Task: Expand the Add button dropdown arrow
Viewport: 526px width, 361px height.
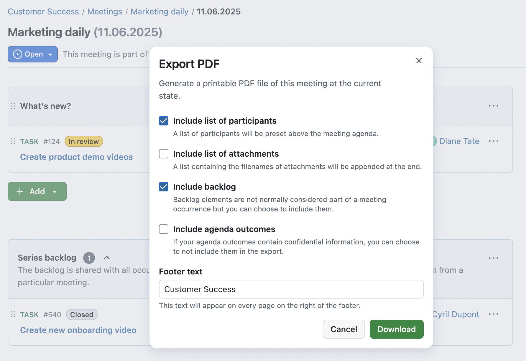Action: click(55, 191)
